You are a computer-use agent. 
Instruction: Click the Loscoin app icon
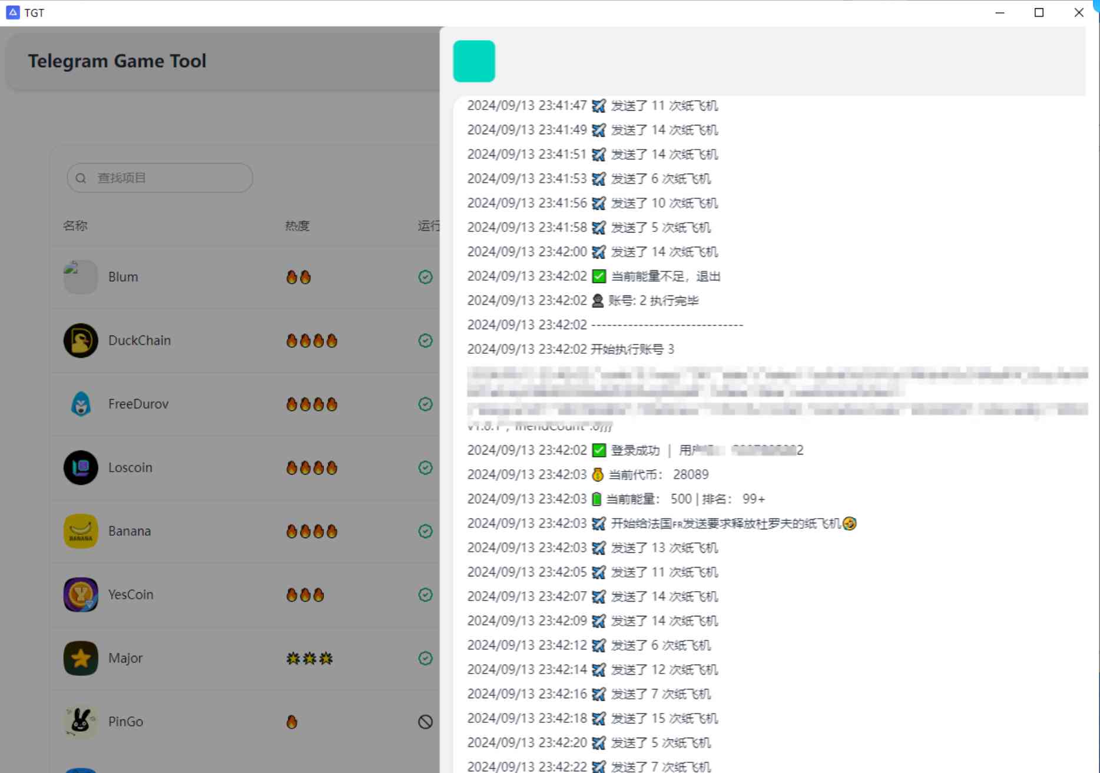[x=81, y=467]
